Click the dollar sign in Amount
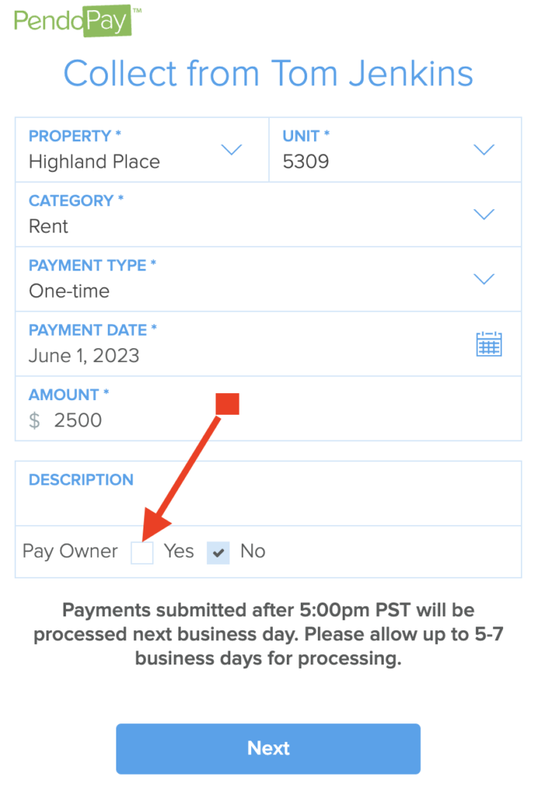Viewport: 538px width, 794px height. click(x=34, y=420)
